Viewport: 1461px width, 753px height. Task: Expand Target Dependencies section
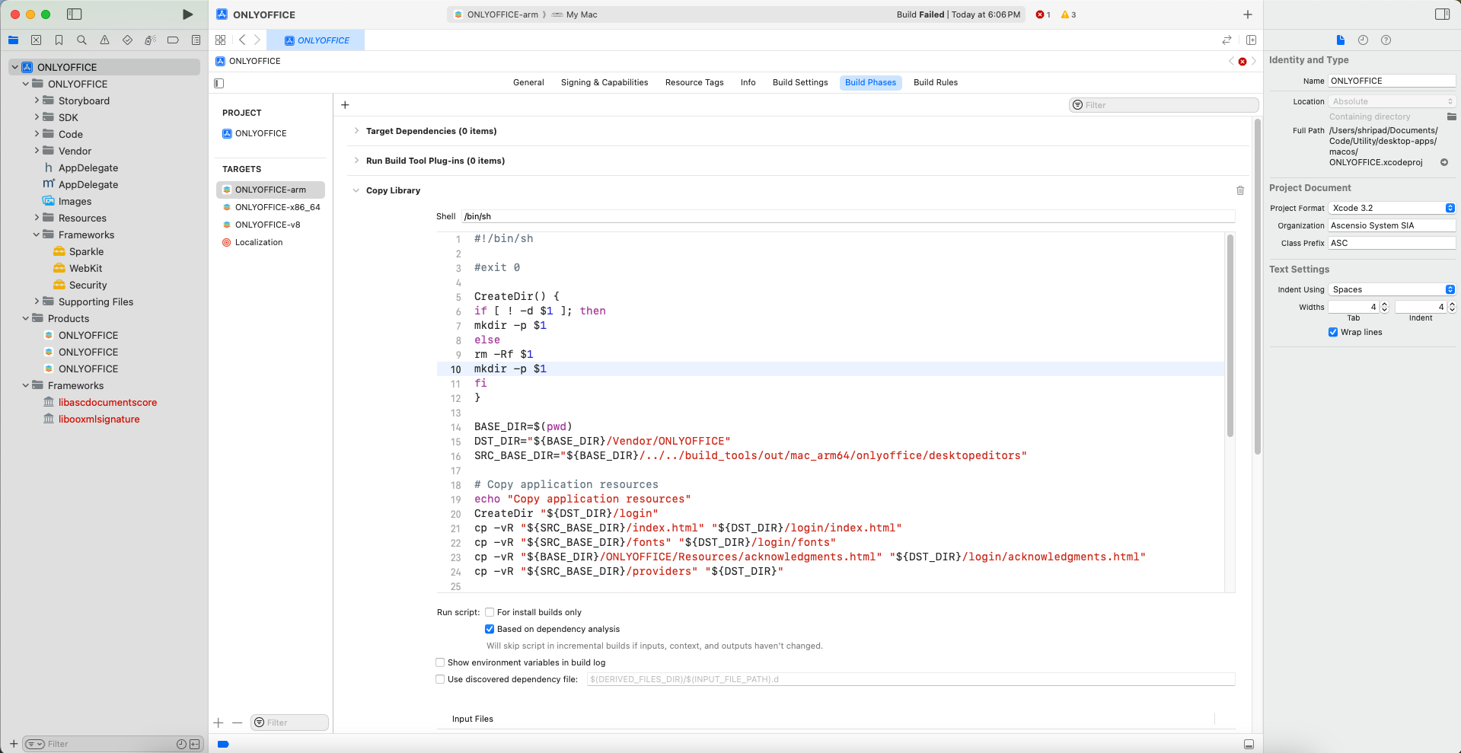356,131
